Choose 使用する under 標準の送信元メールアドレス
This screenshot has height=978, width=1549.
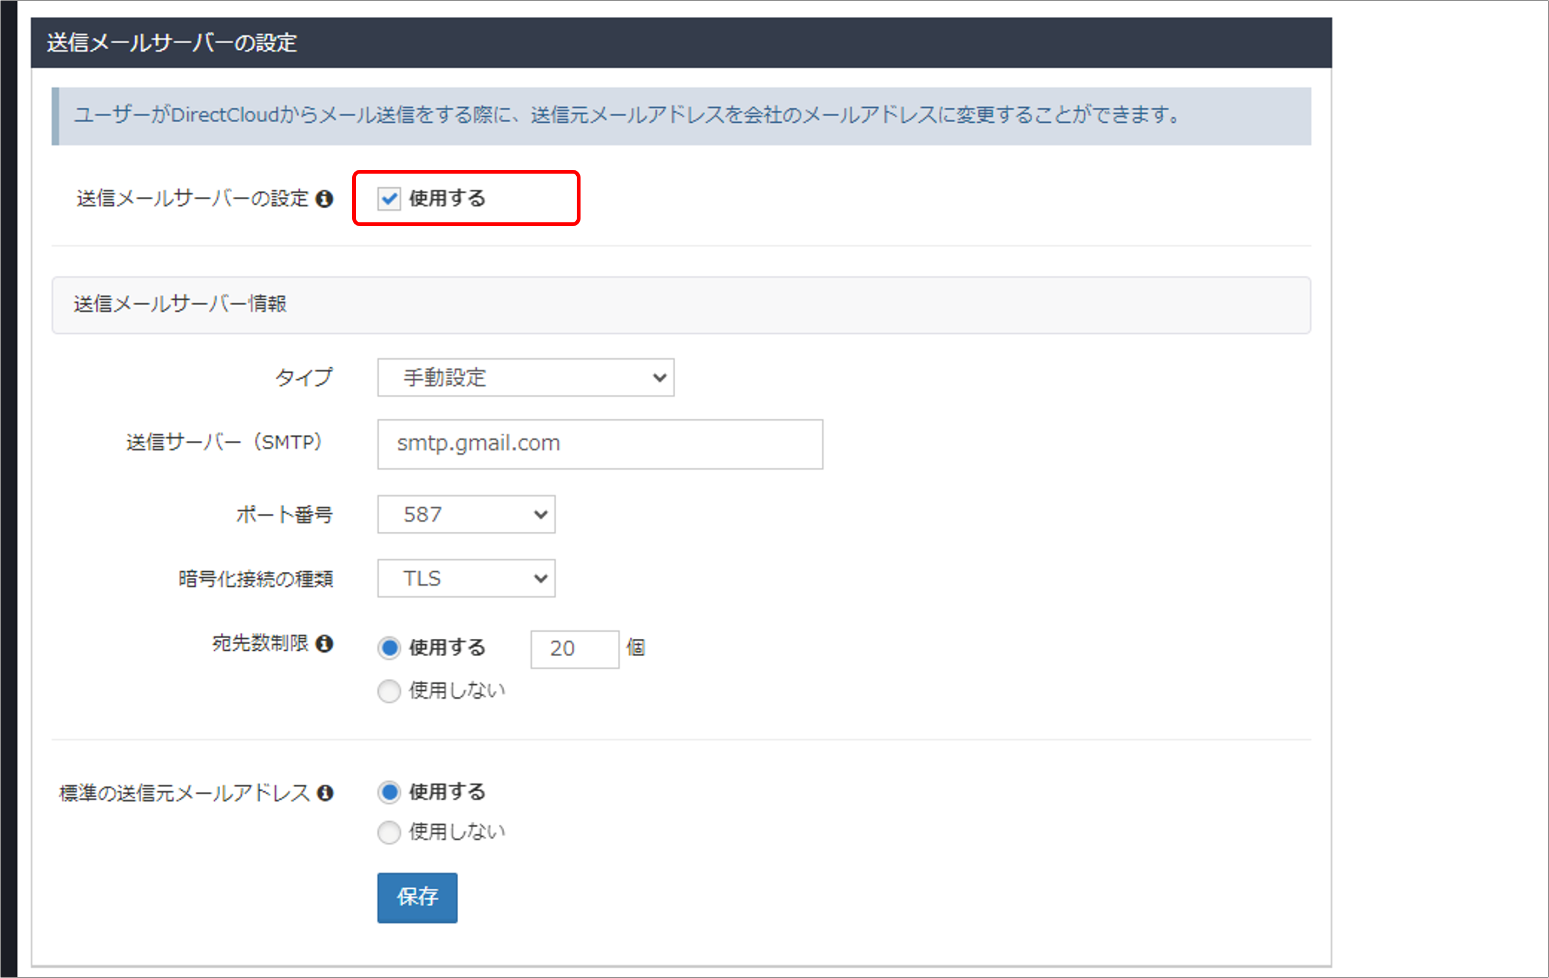pos(388,793)
